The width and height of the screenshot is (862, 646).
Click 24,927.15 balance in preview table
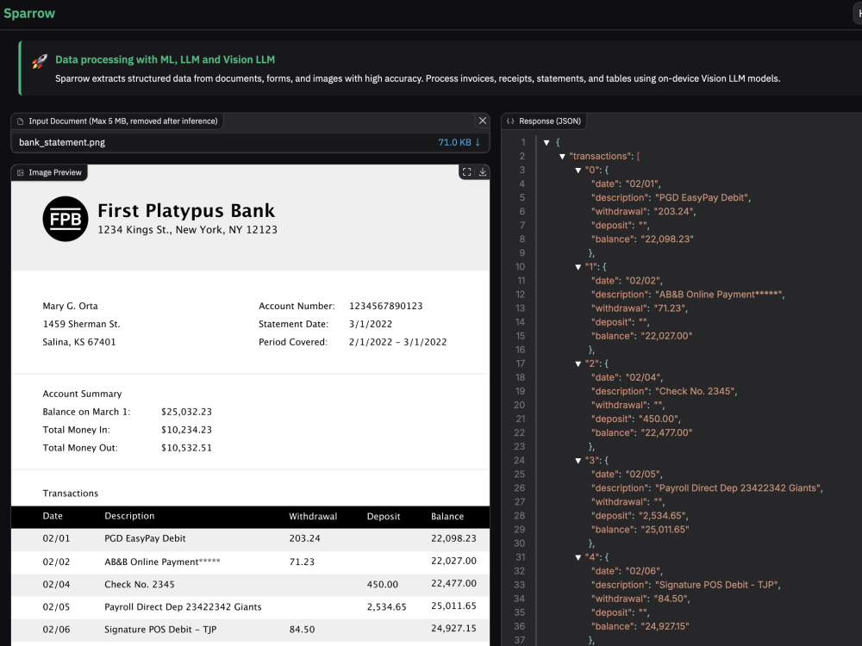(453, 629)
